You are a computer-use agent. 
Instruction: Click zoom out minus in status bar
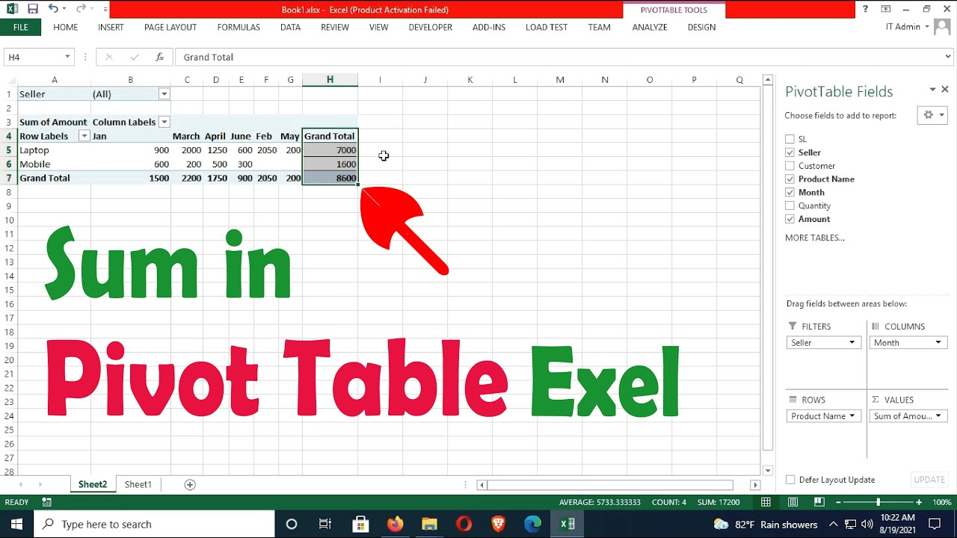click(x=839, y=502)
